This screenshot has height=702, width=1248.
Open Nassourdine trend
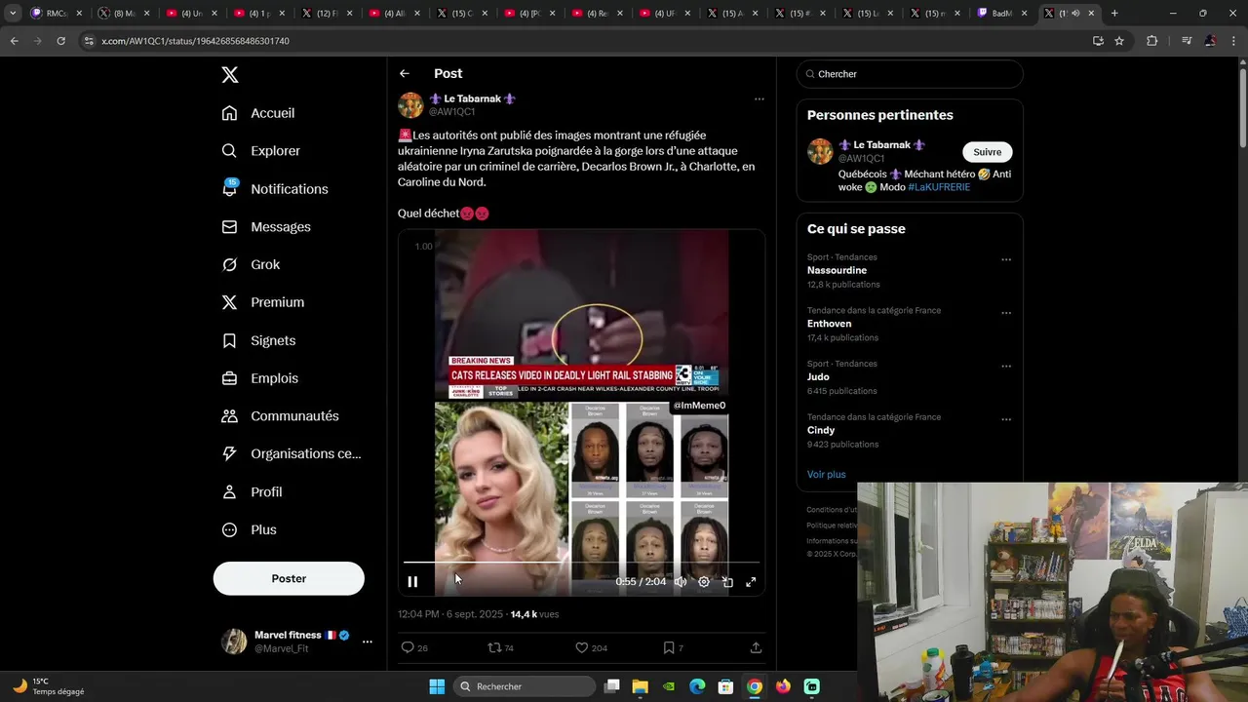[837, 270]
